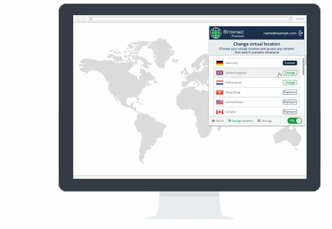The image size is (332, 229).
Task: Open the Settings tab
Action: (265, 121)
